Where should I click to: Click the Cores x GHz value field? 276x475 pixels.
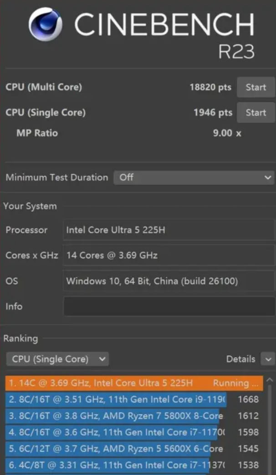[169, 255]
